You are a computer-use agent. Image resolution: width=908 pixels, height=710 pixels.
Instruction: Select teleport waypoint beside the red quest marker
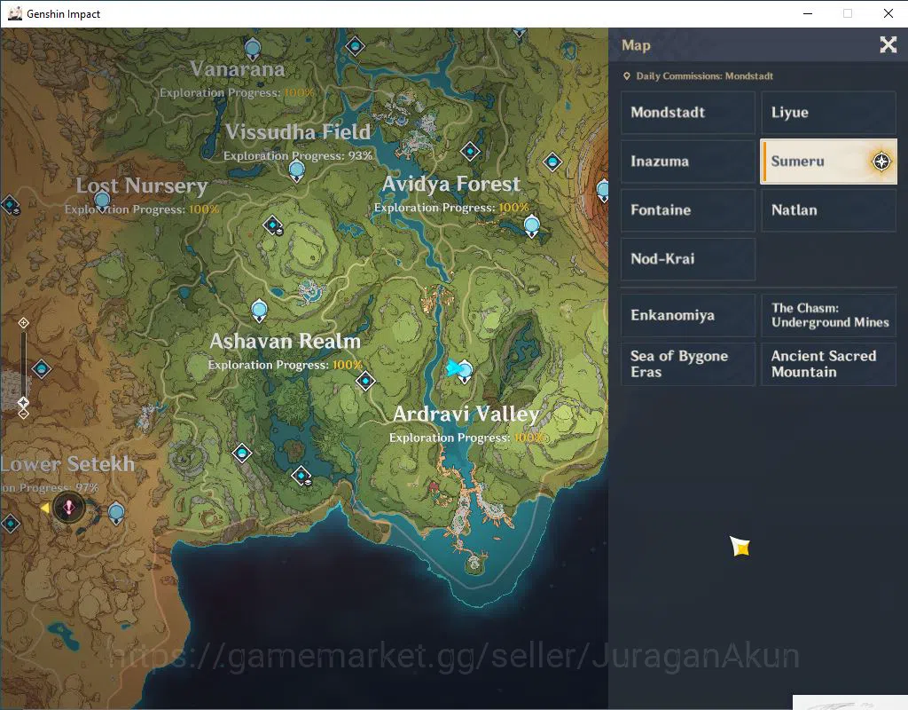tap(116, 514)
